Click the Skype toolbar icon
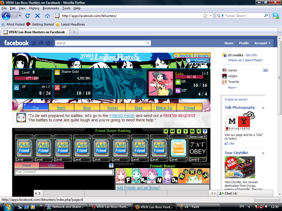 (276, 16)
